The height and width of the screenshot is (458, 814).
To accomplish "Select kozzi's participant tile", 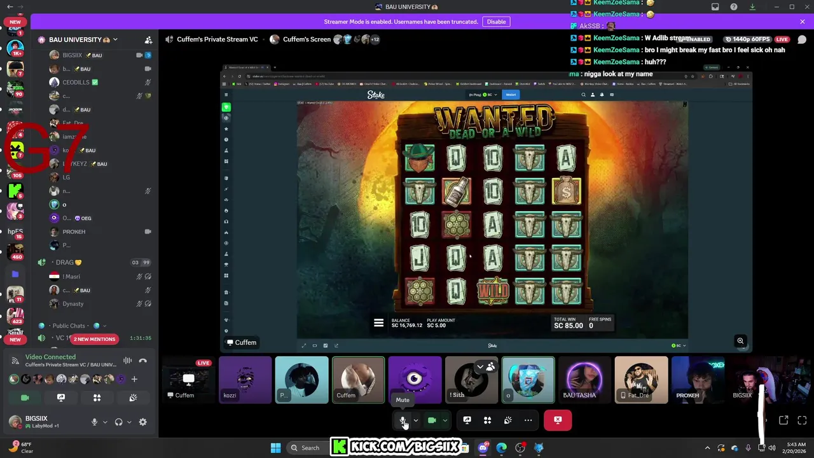I will [245, 380].
